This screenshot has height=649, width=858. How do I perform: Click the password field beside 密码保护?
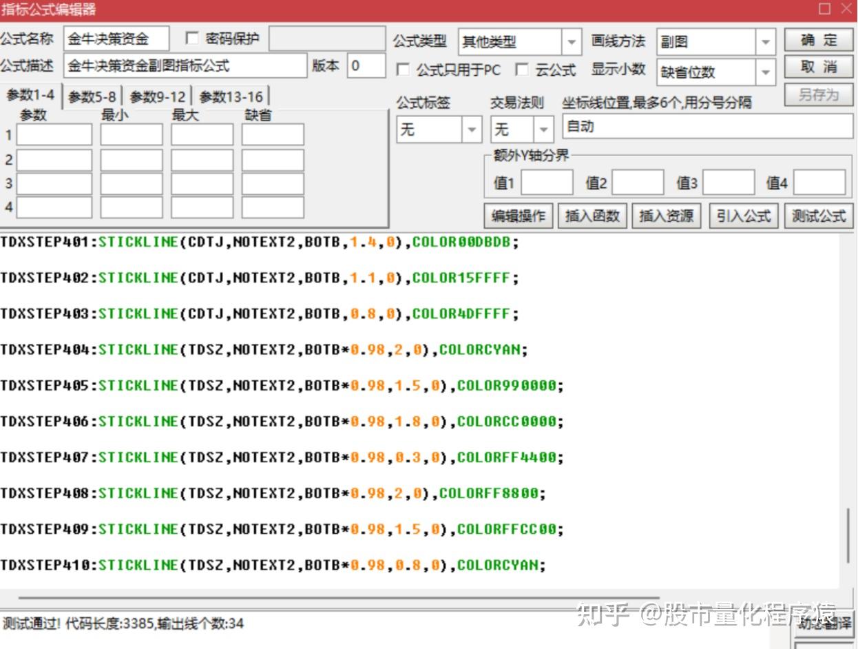[327, 39]
